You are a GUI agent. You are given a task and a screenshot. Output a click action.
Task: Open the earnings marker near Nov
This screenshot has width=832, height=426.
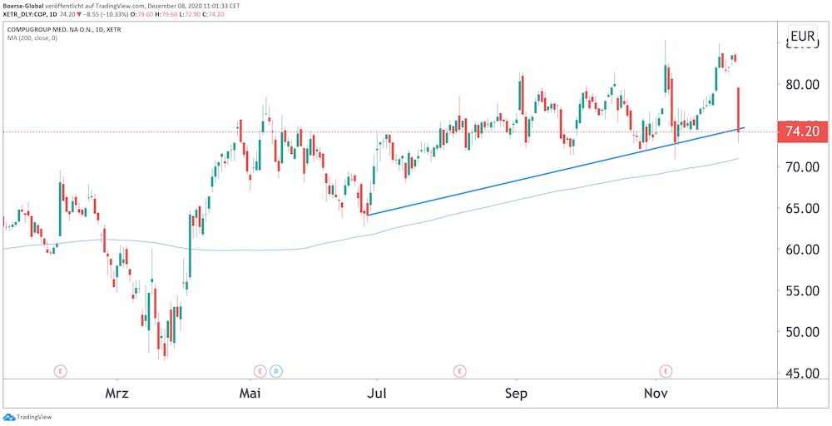(666, 369)
